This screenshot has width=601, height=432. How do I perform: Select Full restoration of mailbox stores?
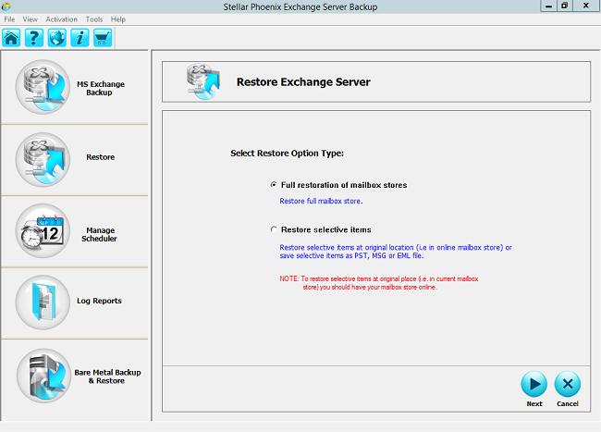click(274, 185)
